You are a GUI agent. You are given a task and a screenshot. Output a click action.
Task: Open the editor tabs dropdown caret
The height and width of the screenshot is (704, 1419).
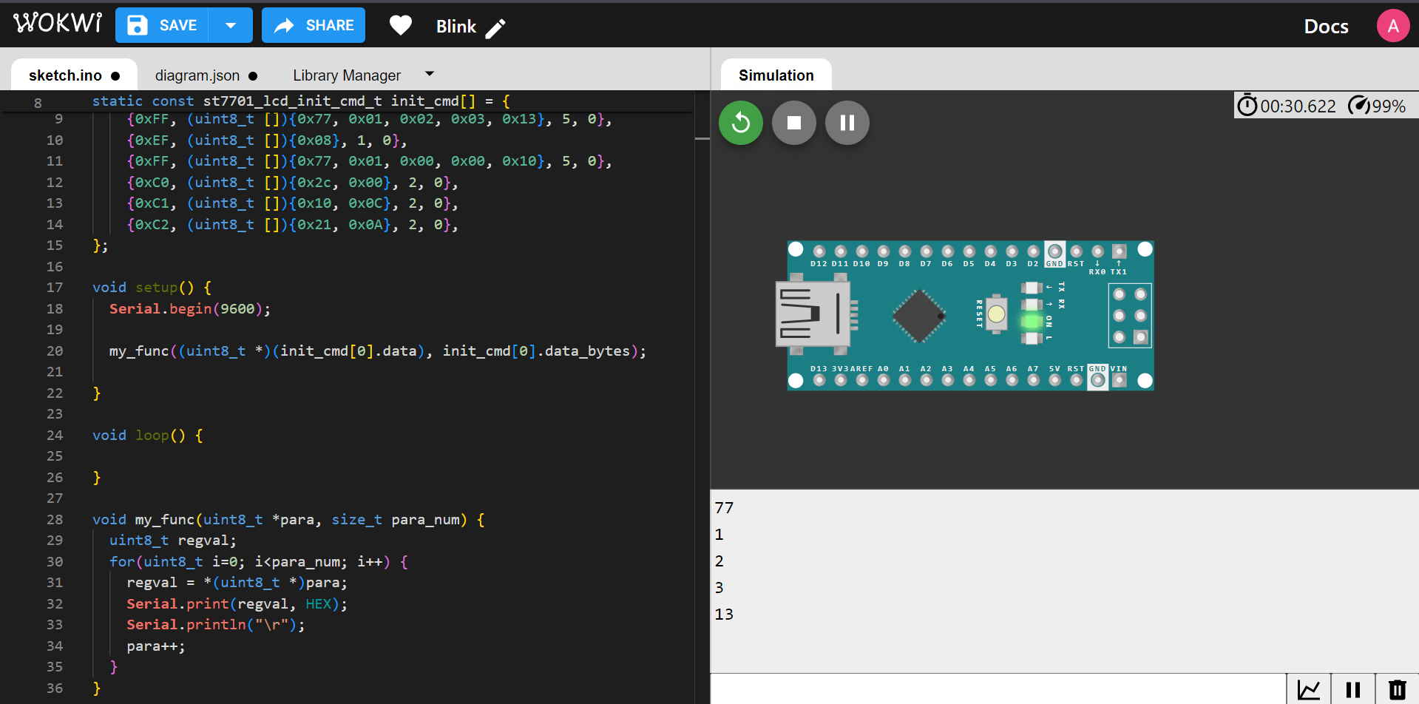pyautogui.click(x=430, y=74)
